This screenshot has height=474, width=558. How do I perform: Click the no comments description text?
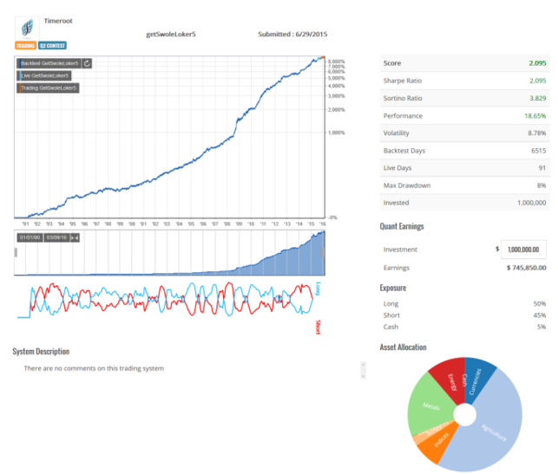(x=94, y=368)
